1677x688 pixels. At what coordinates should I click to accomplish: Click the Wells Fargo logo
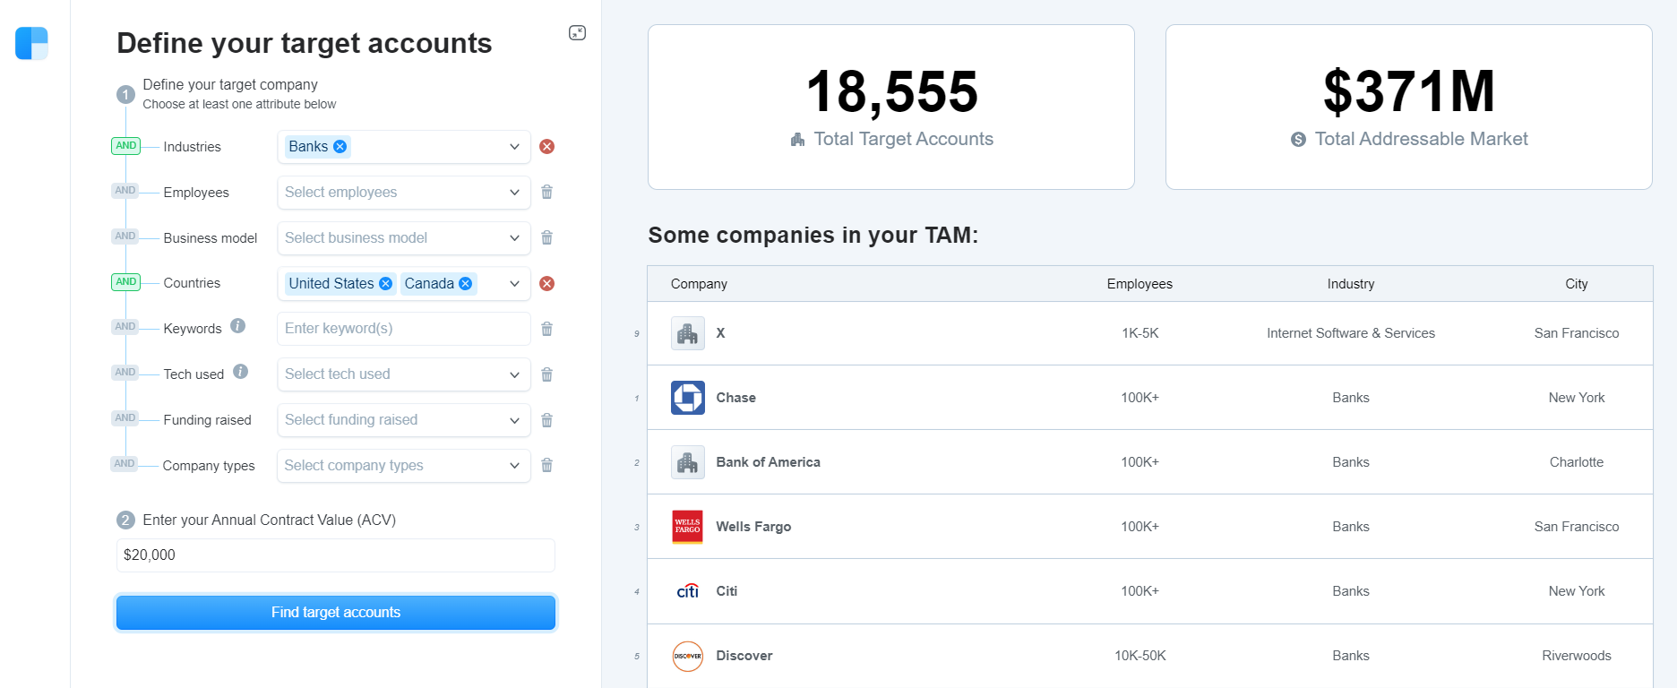(688, 527)
